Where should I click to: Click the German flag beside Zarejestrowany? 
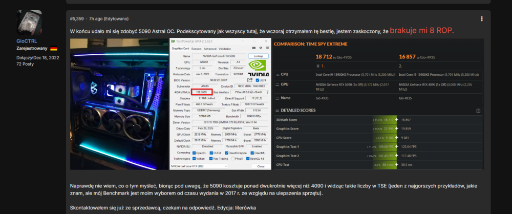(54, 48)
